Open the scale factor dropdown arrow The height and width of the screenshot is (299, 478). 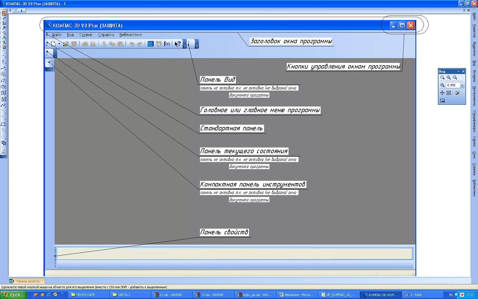[462, 85]
